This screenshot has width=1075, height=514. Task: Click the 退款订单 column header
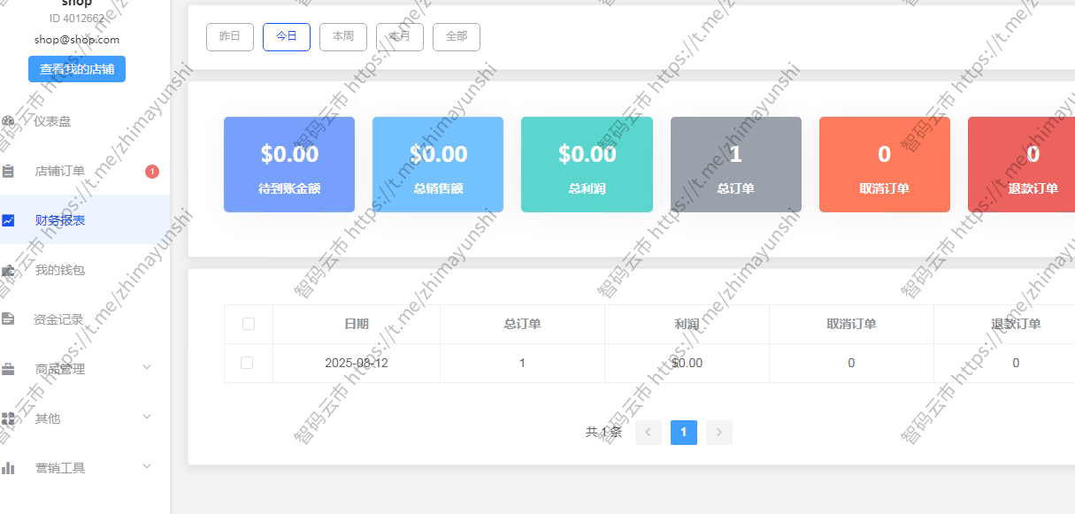1005,324
